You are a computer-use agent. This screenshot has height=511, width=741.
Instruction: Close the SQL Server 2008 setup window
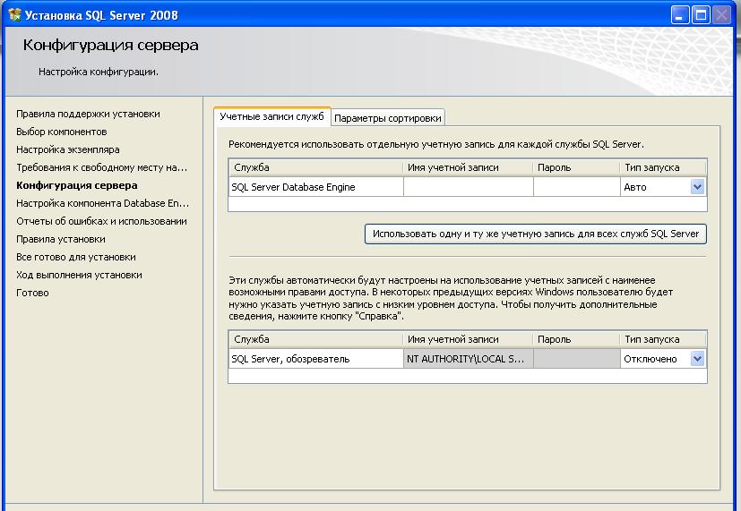721,15
